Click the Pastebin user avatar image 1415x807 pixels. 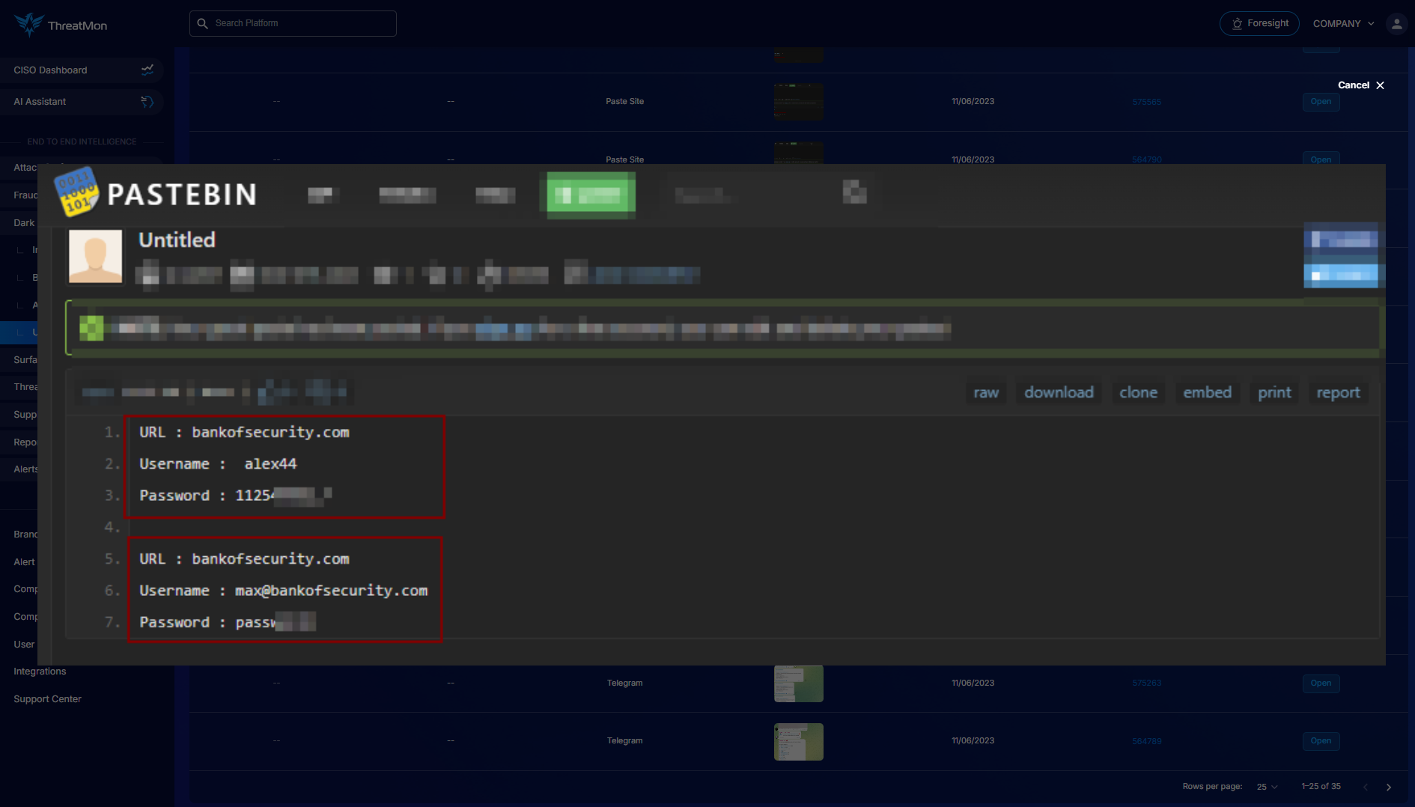tap(95, 256)
